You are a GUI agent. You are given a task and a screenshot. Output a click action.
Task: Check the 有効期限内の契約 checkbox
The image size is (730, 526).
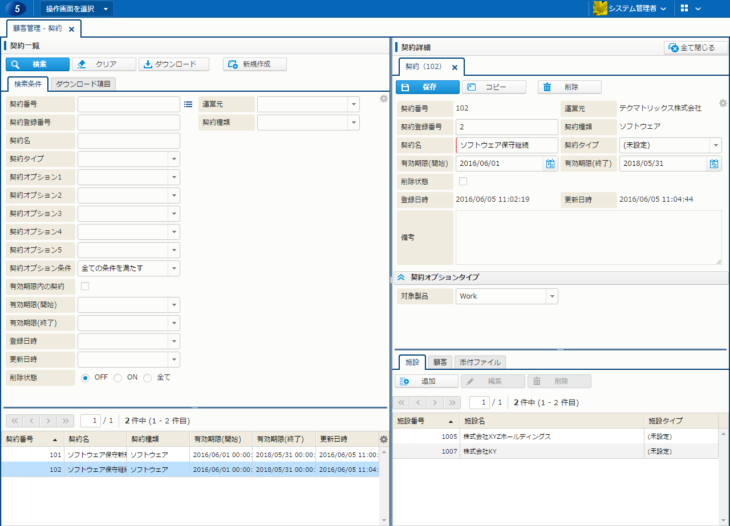pos(85,286)
